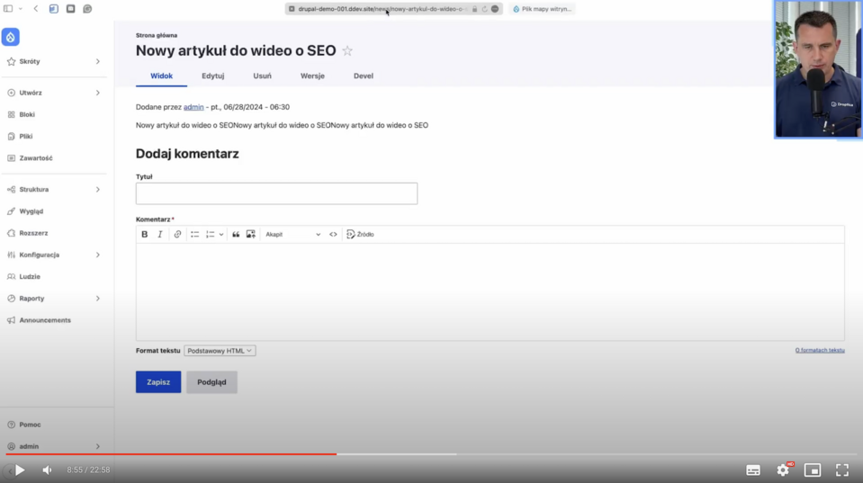
Task: Enter fullscreen video mode
Action: pos(842,470)
